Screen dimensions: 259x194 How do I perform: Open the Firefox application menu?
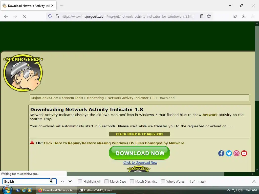253,16
